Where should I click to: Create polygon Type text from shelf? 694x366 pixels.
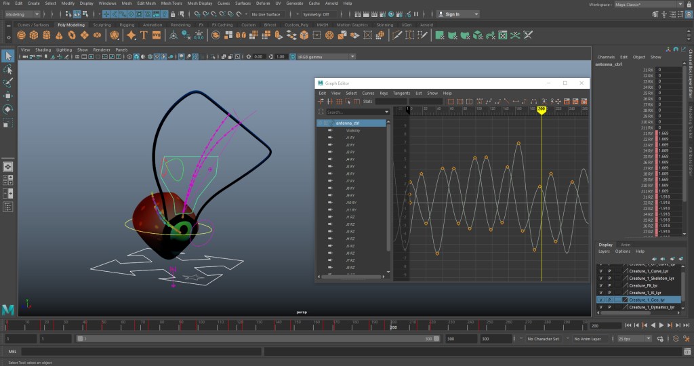pyautogui.click(x=142, y=35)
